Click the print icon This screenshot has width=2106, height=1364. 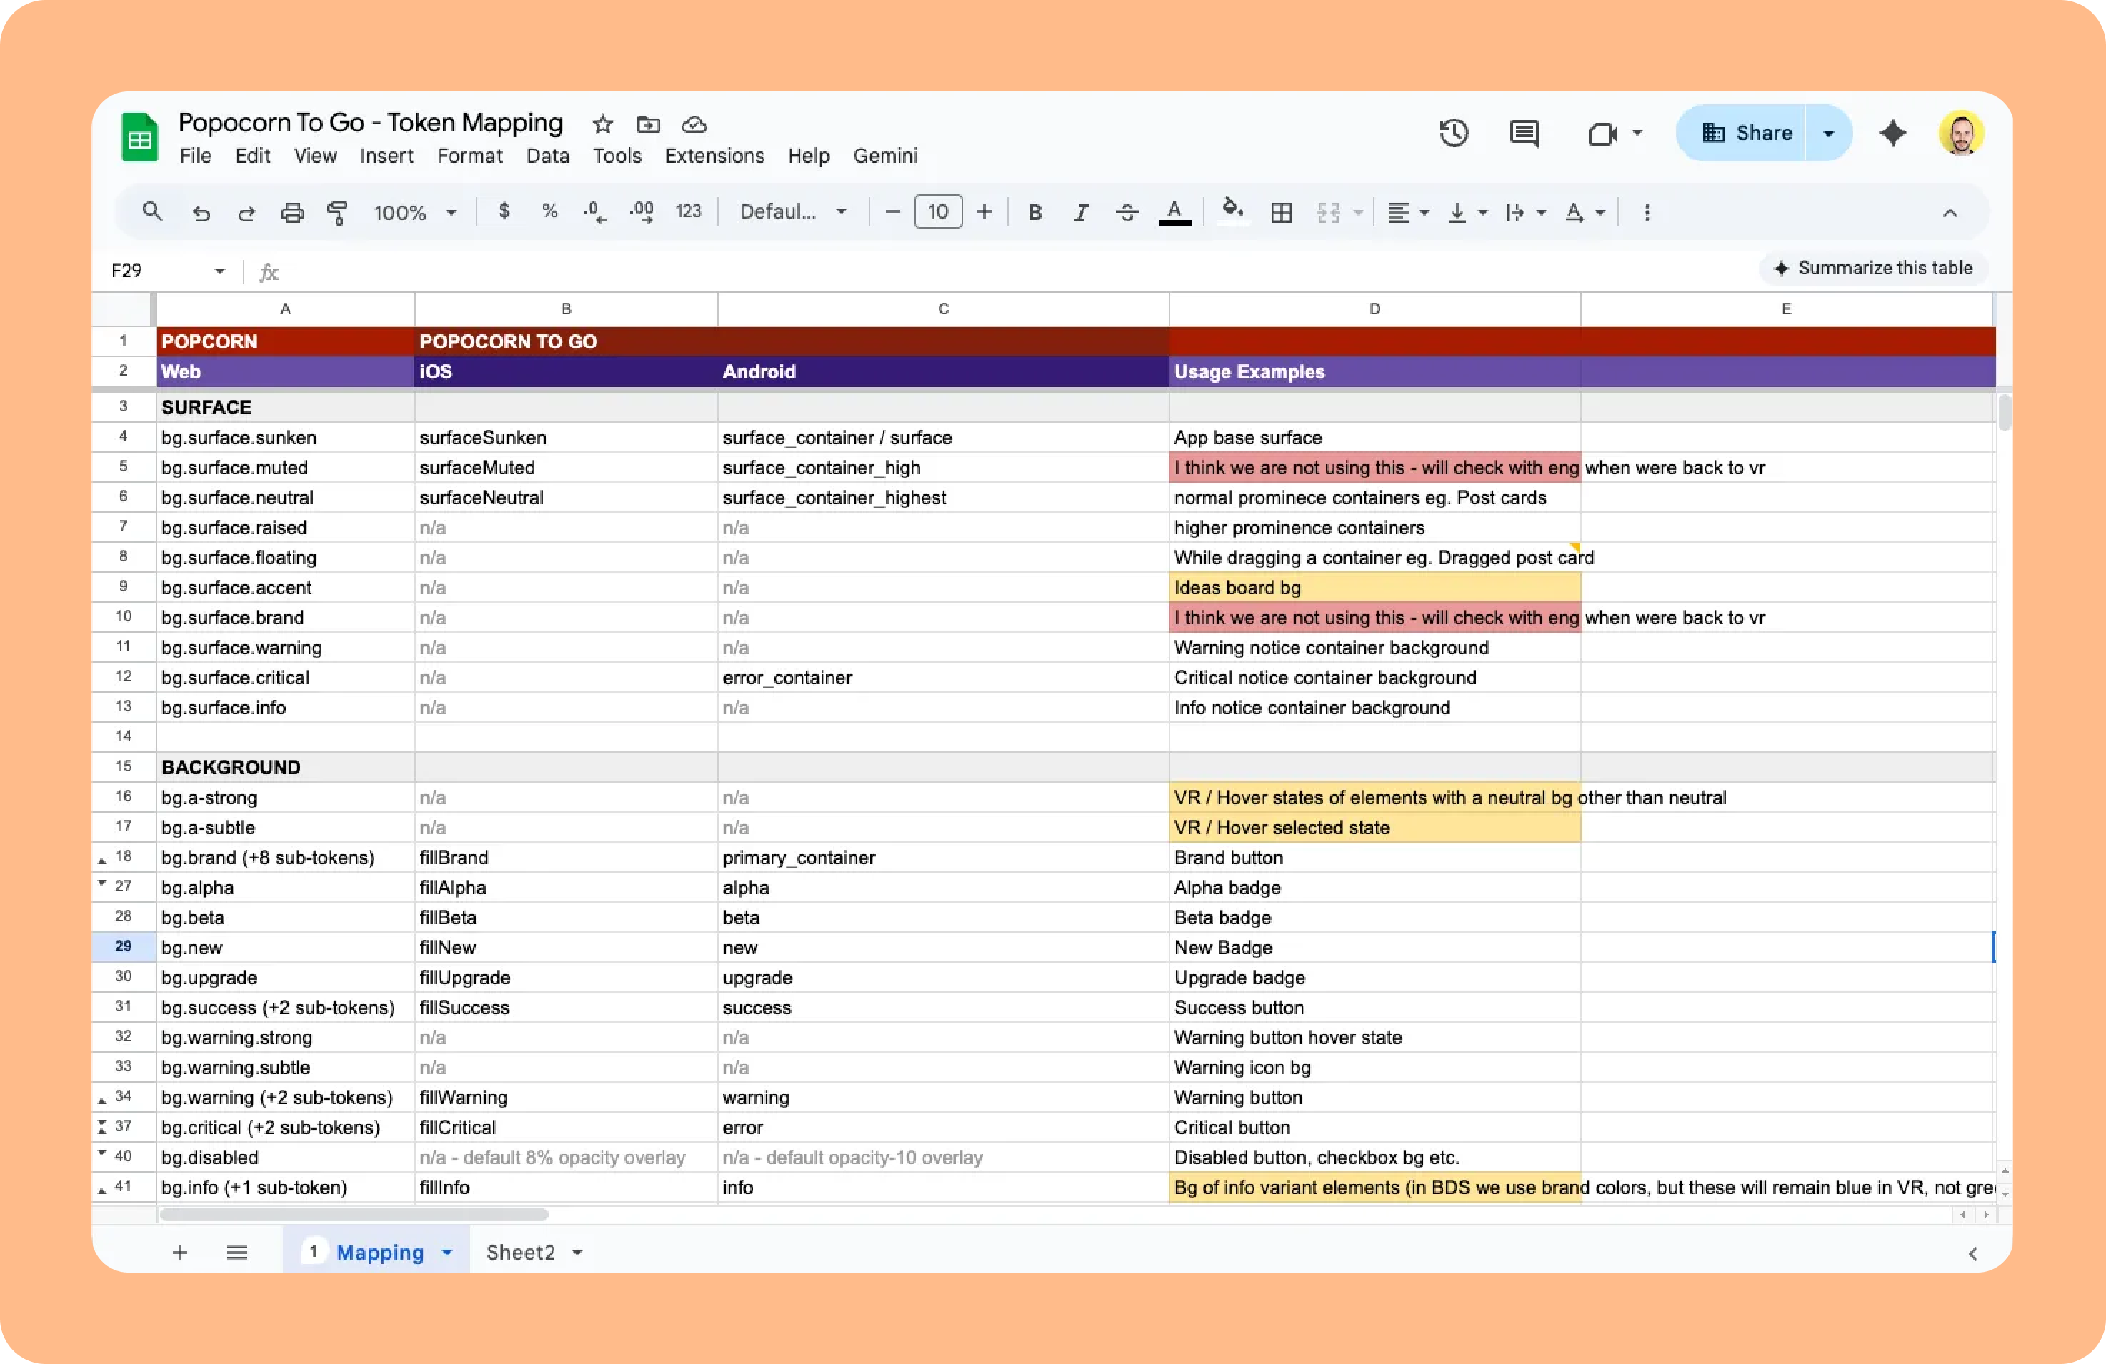coord(292,212)
